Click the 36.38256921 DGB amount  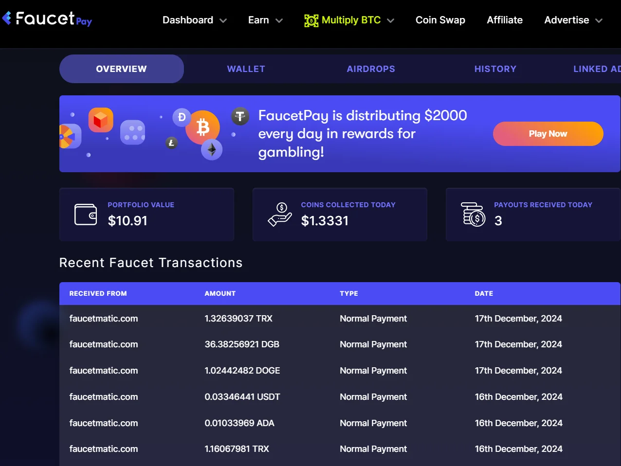point(242,344)
